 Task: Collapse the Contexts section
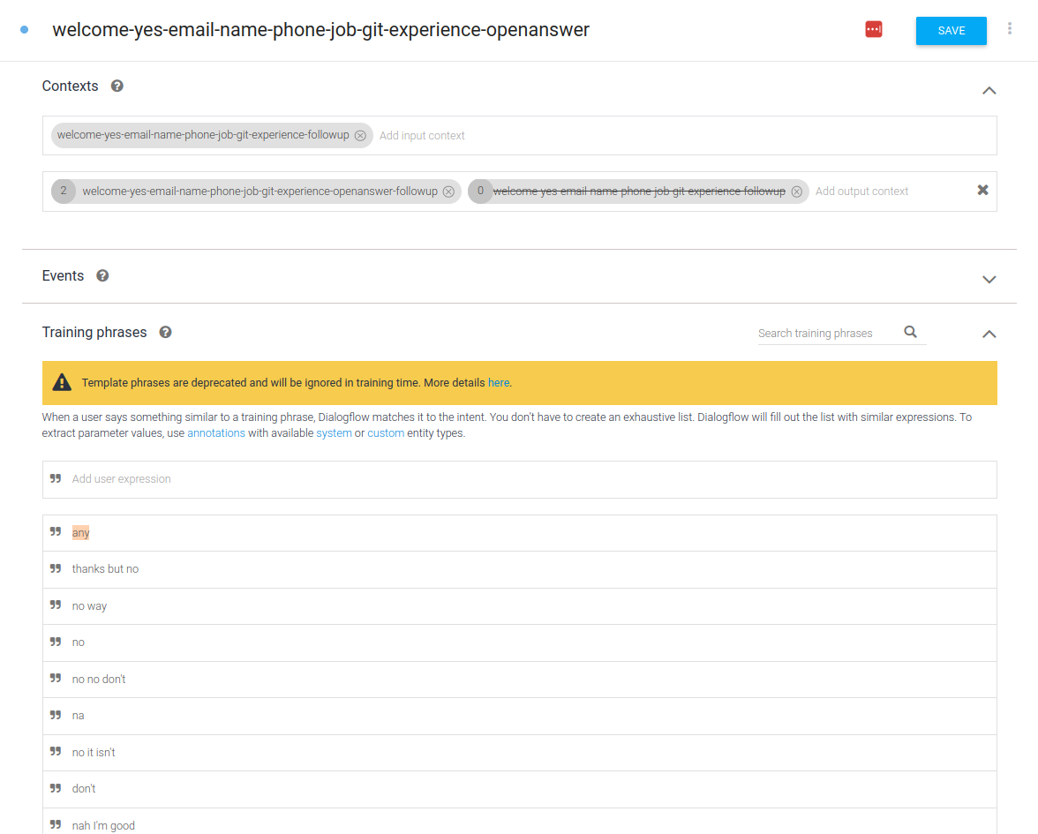[989, 90]
